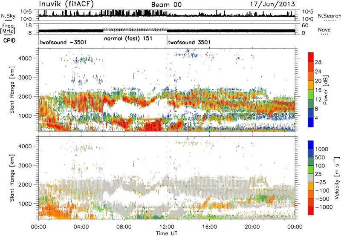
Task: Click the "60" Nave scale value
Action: [x=305, y=26]
